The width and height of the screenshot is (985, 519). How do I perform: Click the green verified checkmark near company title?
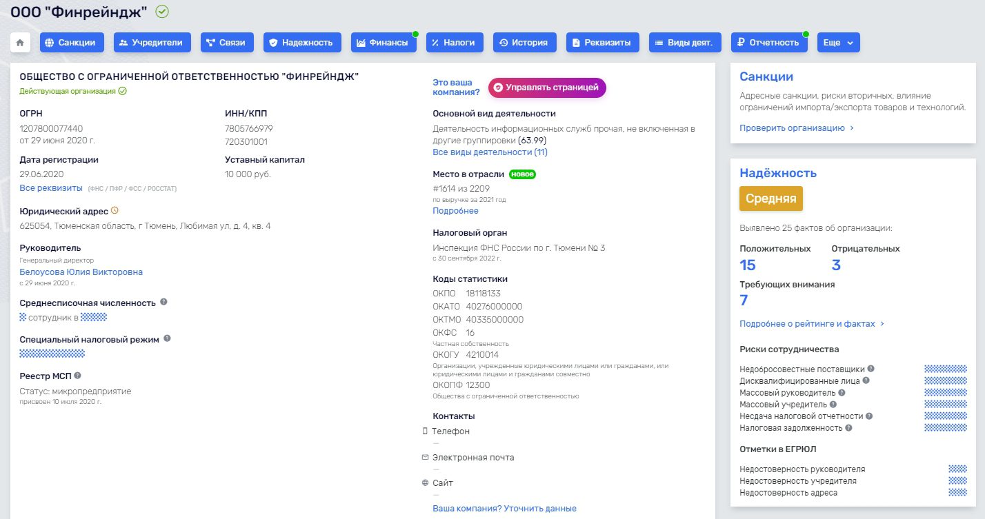coord(162,12)
